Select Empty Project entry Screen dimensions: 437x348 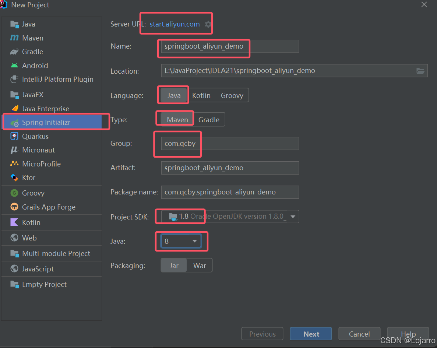(52, 284)
